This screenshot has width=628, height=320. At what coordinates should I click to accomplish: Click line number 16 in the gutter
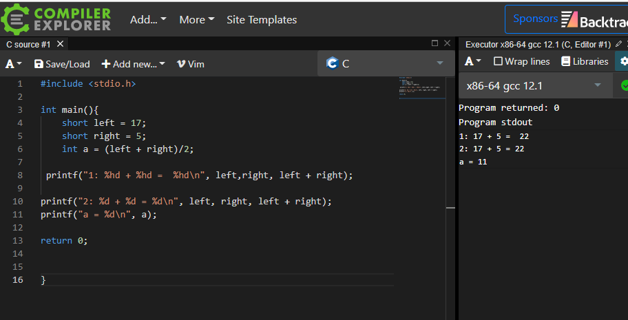(x=17, y=279)
